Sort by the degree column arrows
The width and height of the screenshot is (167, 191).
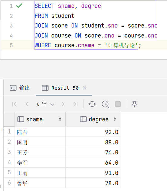click(x=115, y=119)
